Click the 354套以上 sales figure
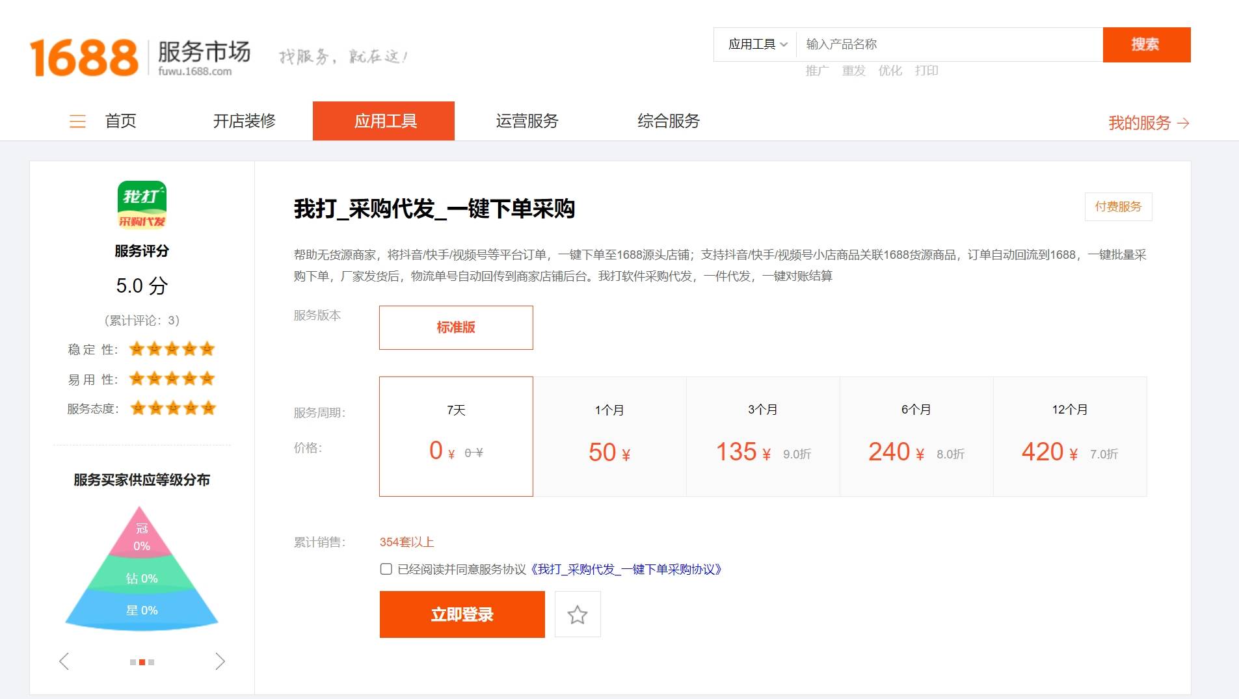This screenshot has height=699, width=1239. 406,542
